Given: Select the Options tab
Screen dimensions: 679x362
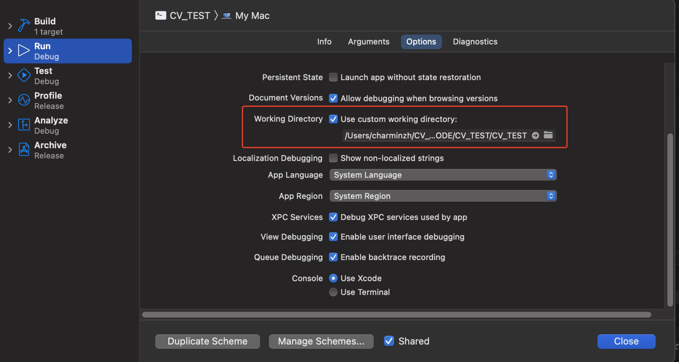Looking at the screenshot, I should (x=421, y=42).
